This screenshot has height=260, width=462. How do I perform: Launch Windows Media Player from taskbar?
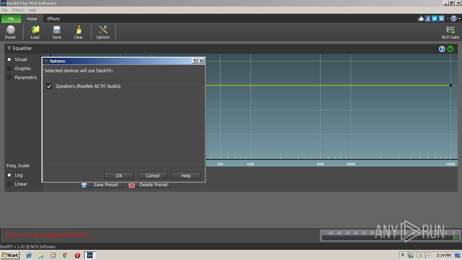coord(53,255)
